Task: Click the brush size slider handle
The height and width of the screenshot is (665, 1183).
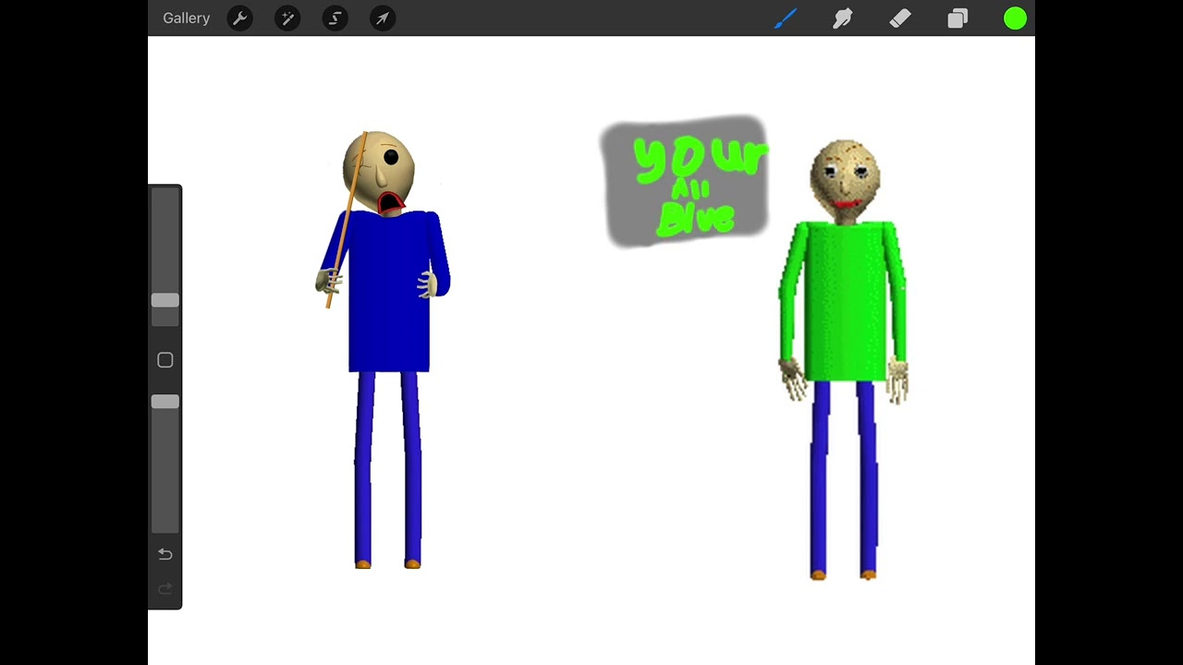Action: [165, 300]
